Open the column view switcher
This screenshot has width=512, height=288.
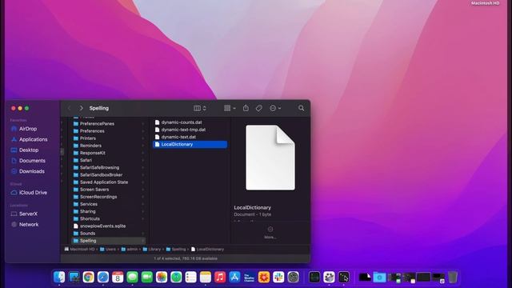pyautogui.click(x=199, y=108)
